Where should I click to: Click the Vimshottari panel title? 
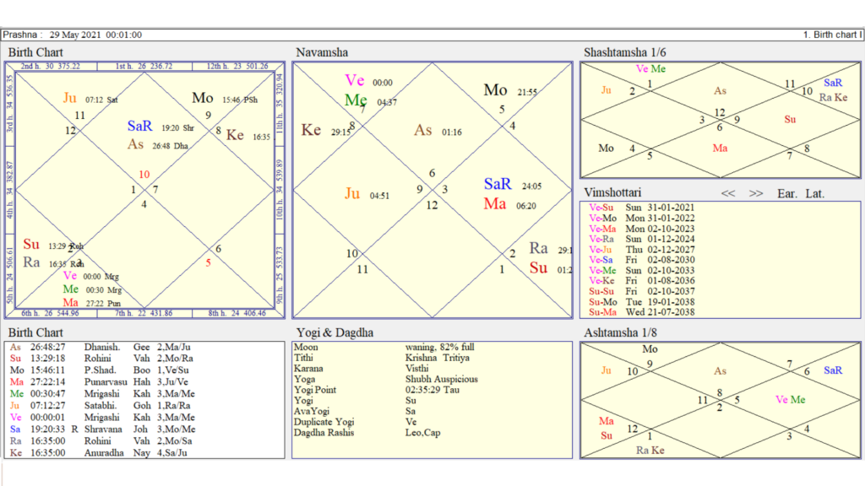pos(612,192)
